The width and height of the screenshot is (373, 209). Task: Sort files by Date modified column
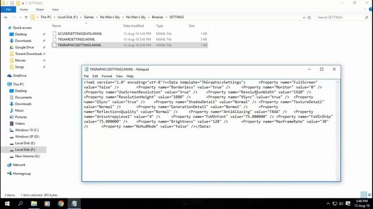(x=133, y=26)
